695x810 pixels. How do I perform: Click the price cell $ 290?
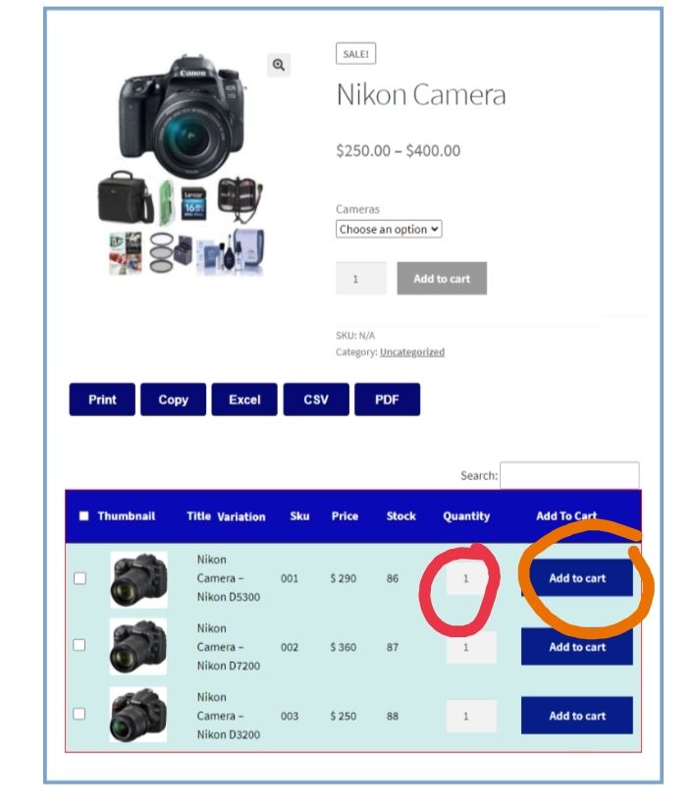click(x=344, y=578)
